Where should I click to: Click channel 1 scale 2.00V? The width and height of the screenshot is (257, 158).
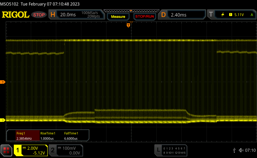33,148
